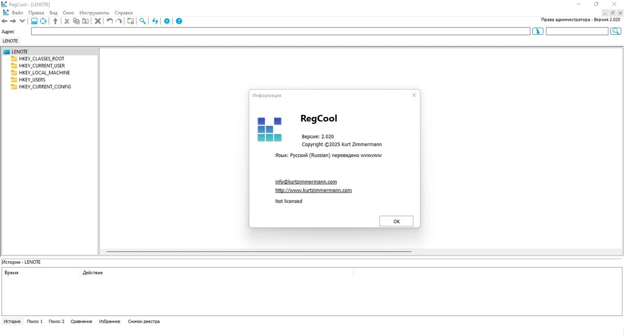Click the Redo arrow icon
The width and height of the screenshot is (624, 335).
[119, 21]
